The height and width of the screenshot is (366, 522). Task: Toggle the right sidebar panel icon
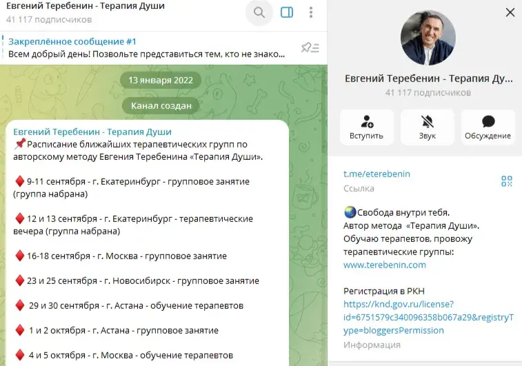coord(287,12)
